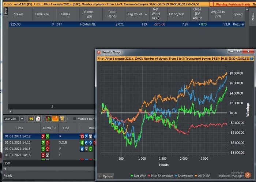
Task: Click the Avg All-in EV% column header
Action: 218,14
